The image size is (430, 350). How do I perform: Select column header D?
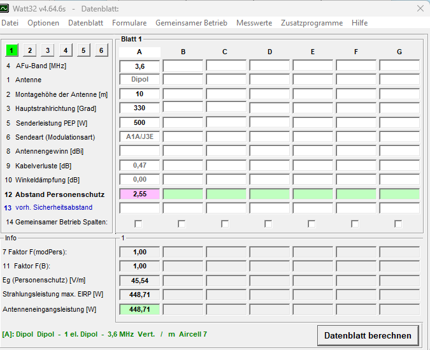(269, 52)
